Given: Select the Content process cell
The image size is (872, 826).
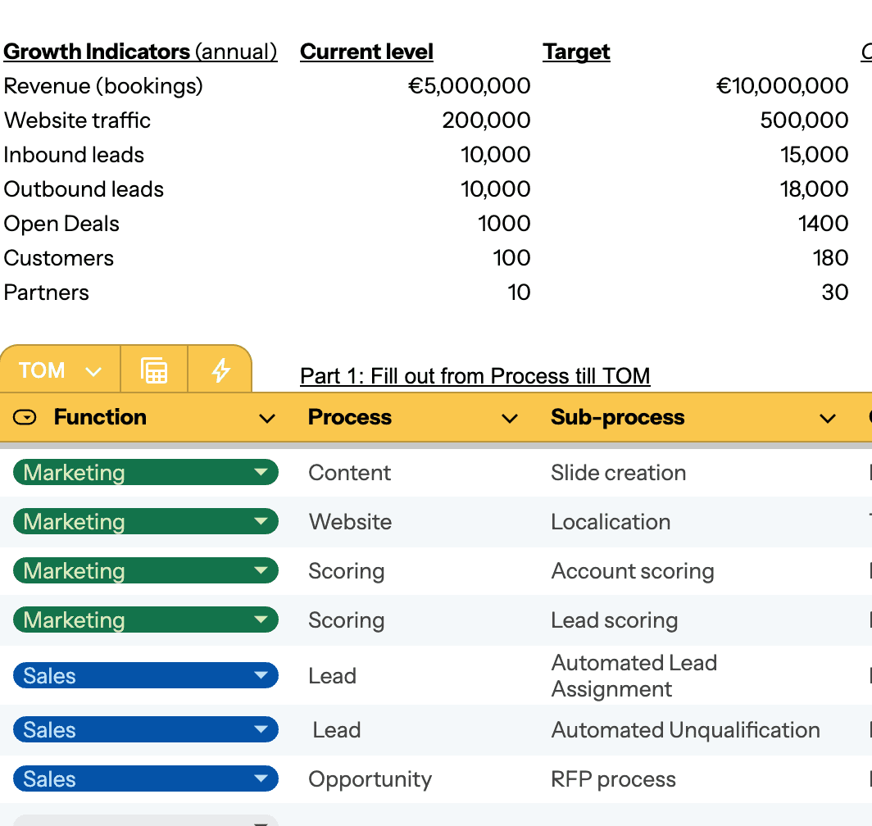Looking at the screenshot, I should point(350,473).
